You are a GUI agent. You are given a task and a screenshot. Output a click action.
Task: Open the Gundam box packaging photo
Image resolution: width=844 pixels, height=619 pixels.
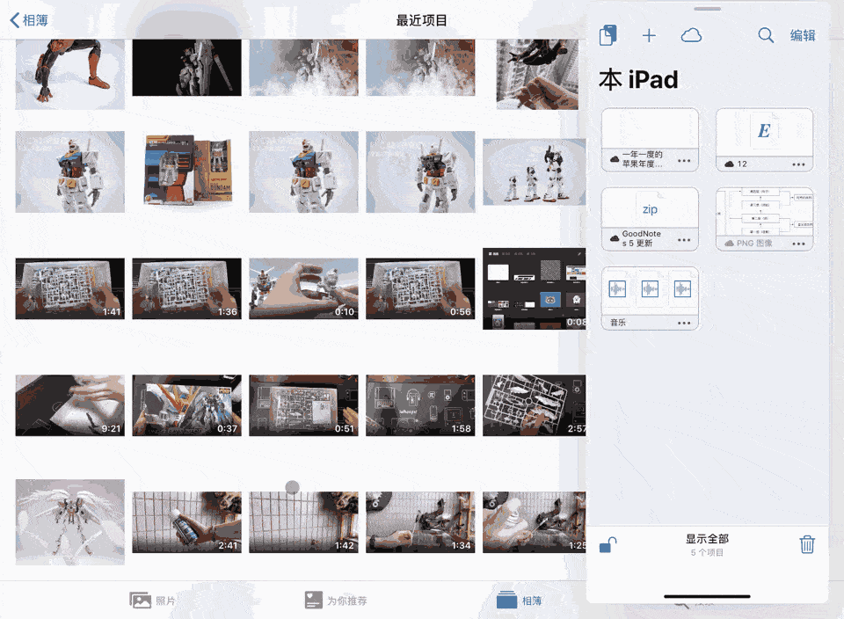click(186, 171)
